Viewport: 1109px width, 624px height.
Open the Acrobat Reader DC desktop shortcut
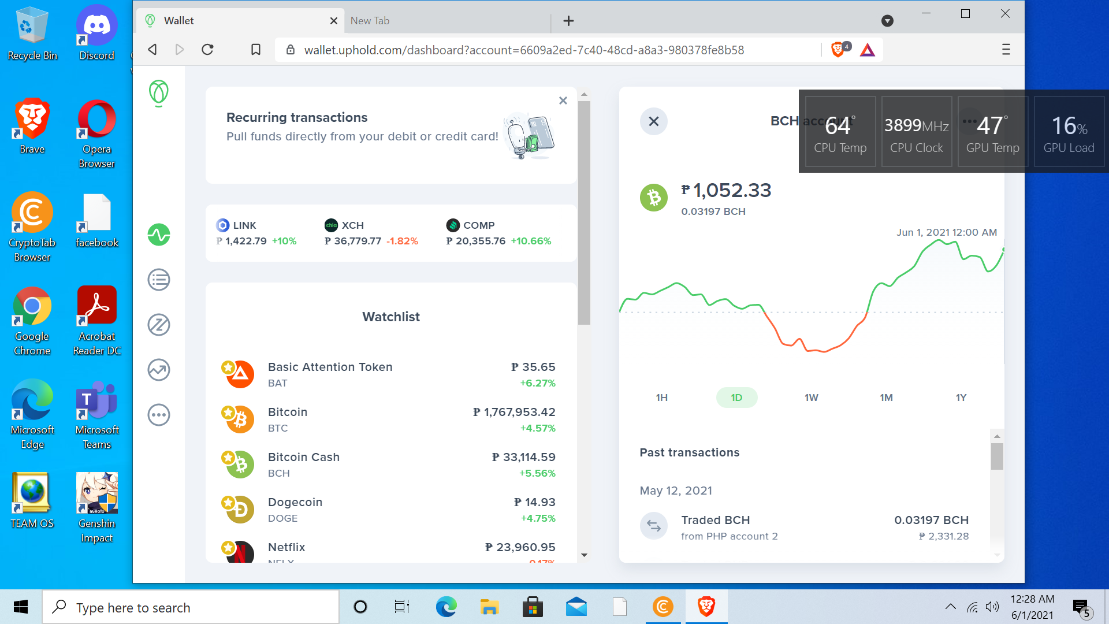(97, 321)
